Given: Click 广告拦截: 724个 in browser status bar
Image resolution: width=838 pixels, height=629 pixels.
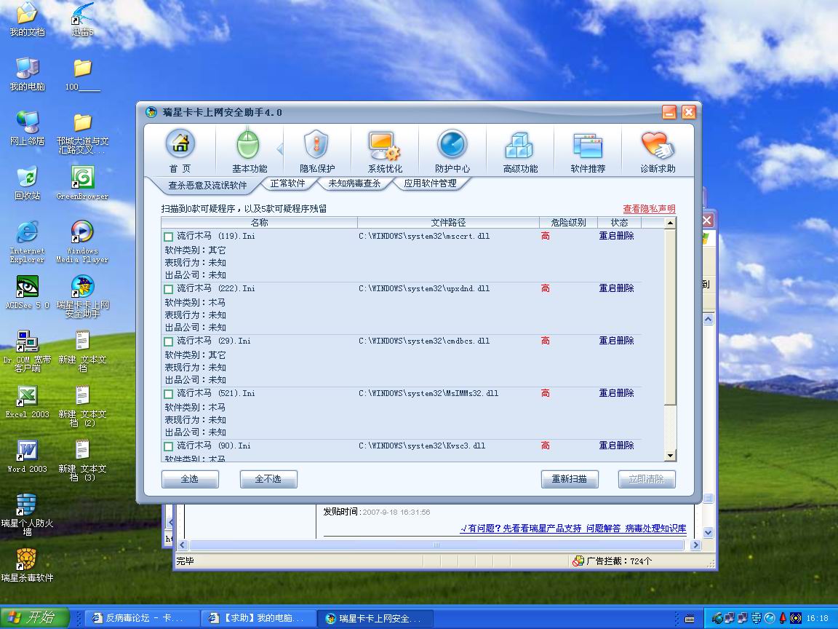Looking at the screenshot, I should [x=612, y=561].
